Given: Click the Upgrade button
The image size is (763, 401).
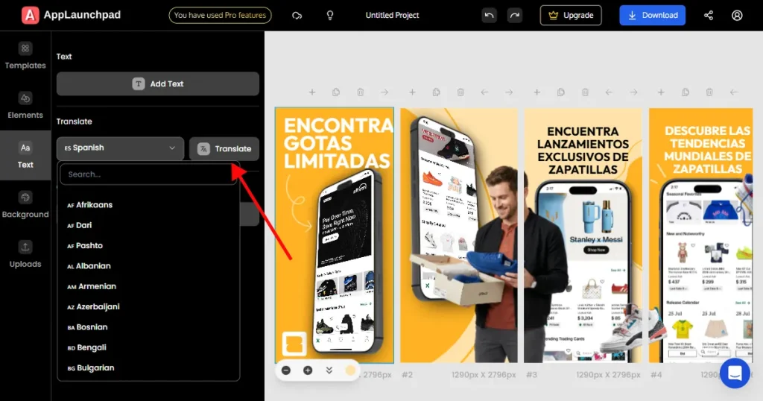Looking at the screenshot, I should [x=571, y=15].
